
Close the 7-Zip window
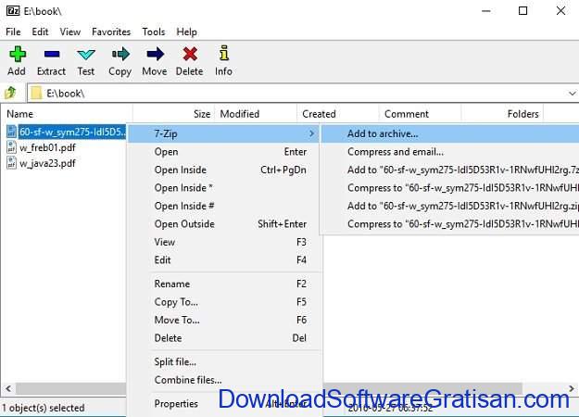pos(560,11)
